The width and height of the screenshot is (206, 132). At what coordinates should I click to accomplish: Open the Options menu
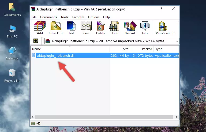pyautogui.click(x=94, y=17)
